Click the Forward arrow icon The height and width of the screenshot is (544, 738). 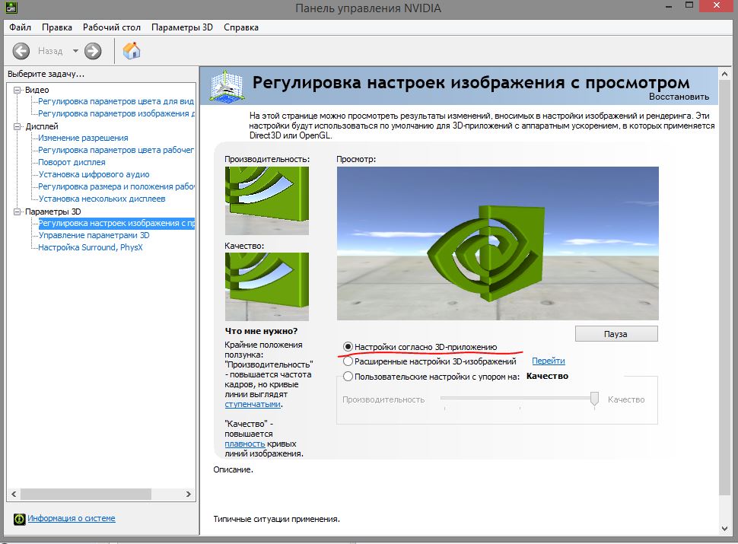93,51
